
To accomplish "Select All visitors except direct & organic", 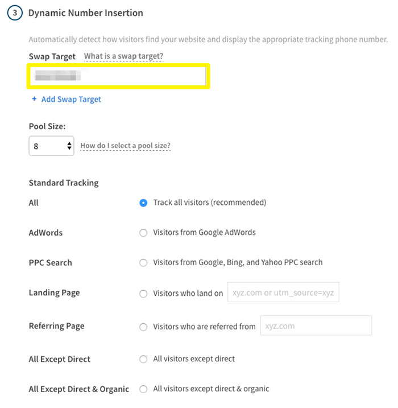I will pyautogui.click(x=143, y=389).
